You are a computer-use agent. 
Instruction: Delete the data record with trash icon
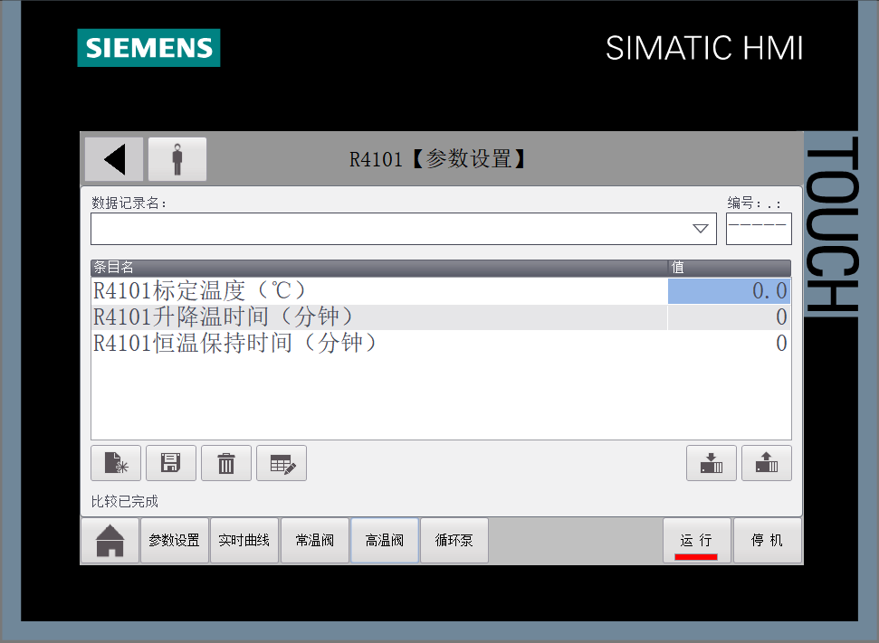(226, 463)
